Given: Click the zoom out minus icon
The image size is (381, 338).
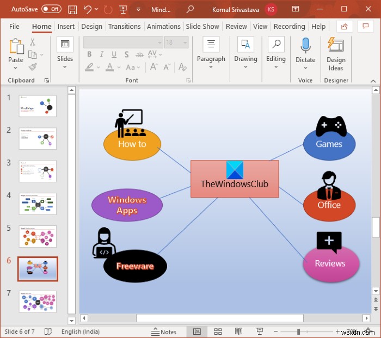Looking at the screenshot, I should (275, 331).
